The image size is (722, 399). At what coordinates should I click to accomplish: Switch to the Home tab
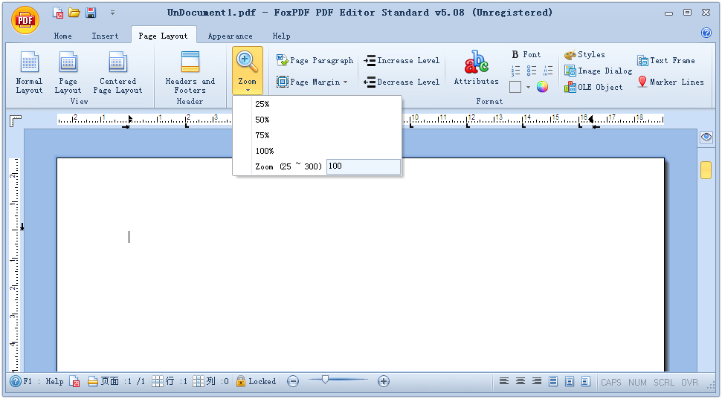click(62, 36)
